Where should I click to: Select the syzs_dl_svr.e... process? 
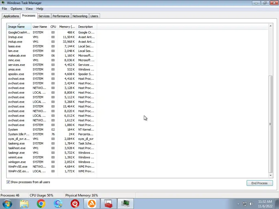coord(52,139)
